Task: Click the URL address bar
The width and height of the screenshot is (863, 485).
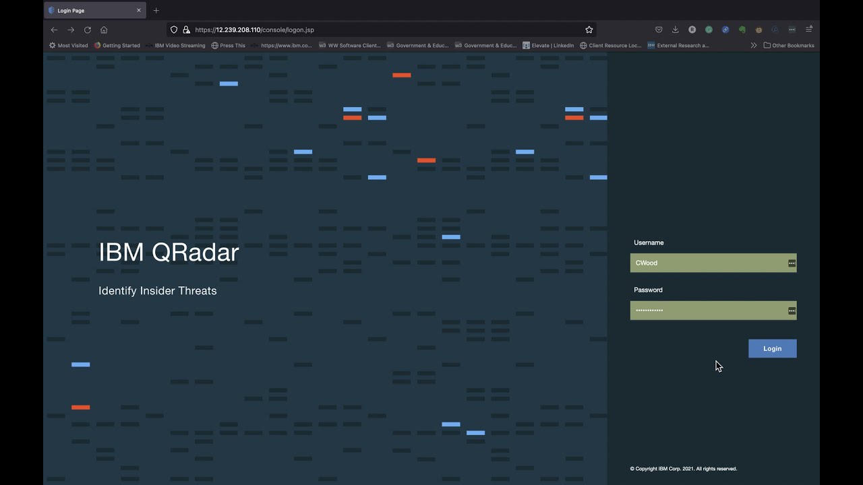Action: [381, 30]
